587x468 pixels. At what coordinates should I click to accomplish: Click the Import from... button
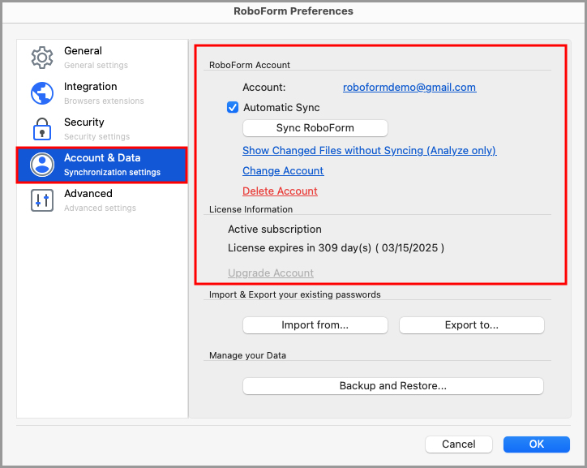click(x=315, y=325)
